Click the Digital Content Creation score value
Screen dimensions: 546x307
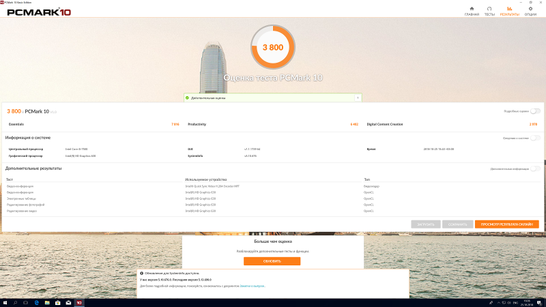533,124
